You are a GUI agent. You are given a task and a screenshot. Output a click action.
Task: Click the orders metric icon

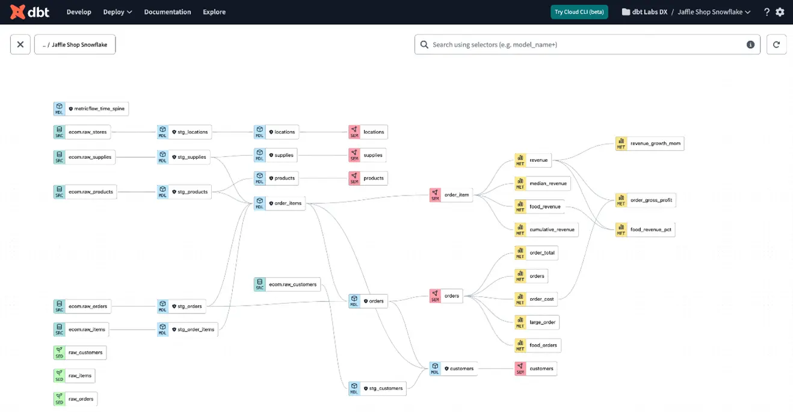coord(520,276)
